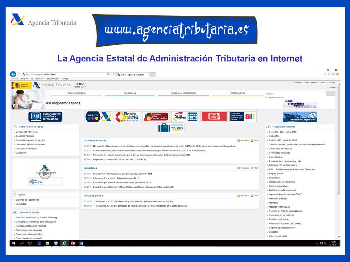Open Direcciones y teléfonos link
The height and width of the screenshot is (262, 350).
[x=27, y=132]
